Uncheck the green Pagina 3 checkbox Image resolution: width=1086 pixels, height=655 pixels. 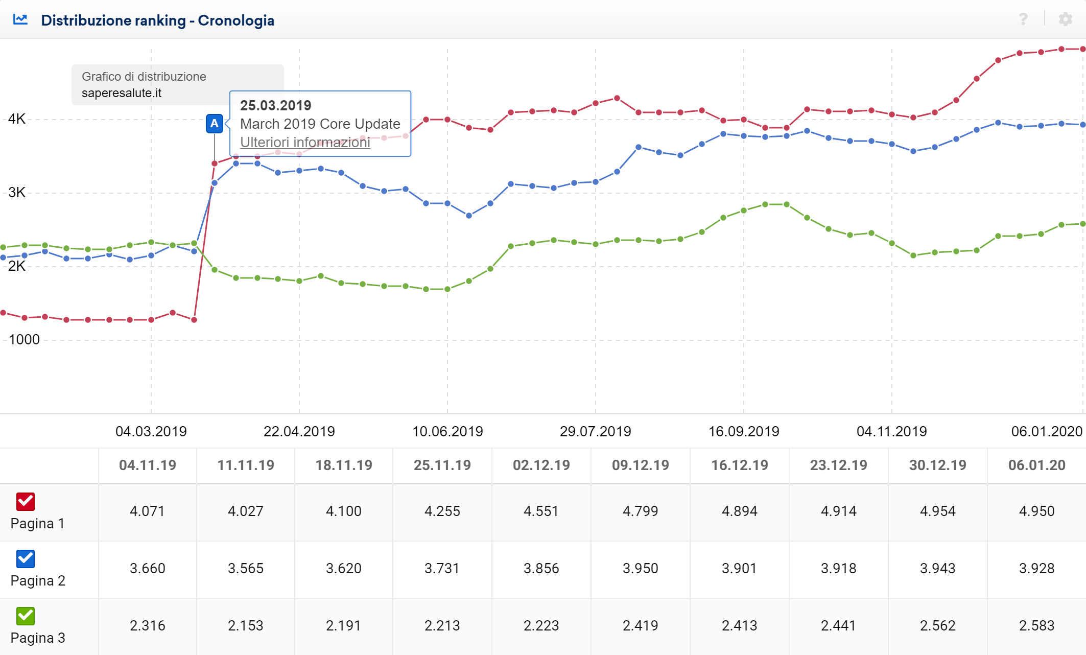pyautogui.click(x=26, y=616)
